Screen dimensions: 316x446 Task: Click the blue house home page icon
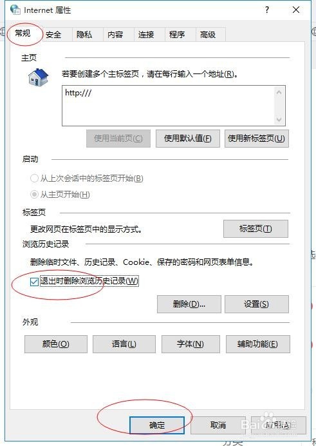39,77
